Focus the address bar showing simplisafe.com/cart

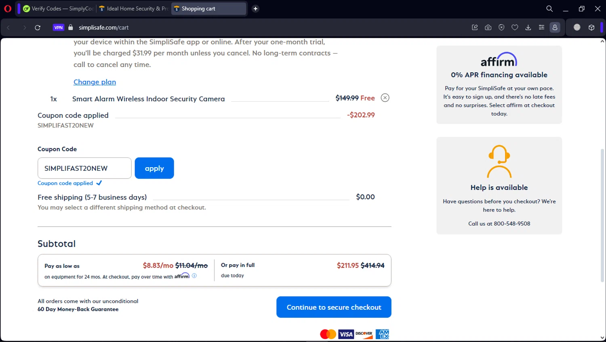click(x=103, y=27)
